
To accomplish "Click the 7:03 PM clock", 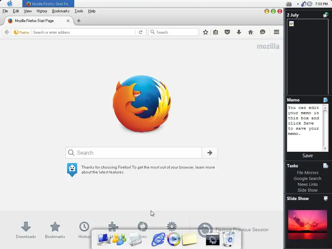I will [321, 4].
